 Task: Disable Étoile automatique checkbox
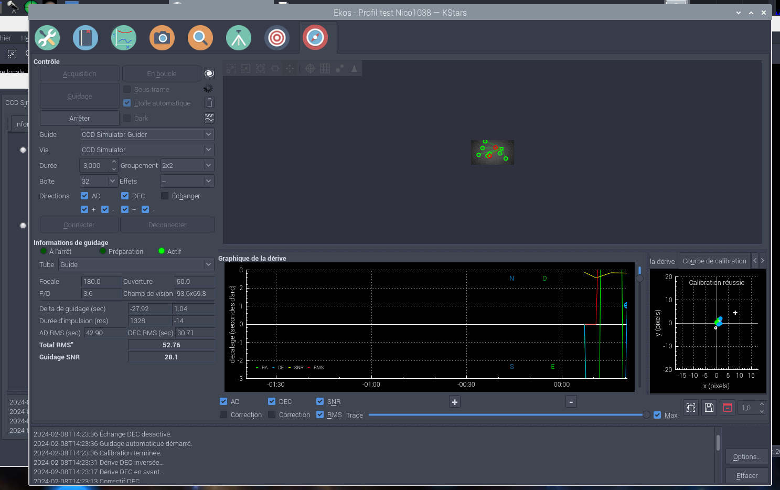pos(127,103)
